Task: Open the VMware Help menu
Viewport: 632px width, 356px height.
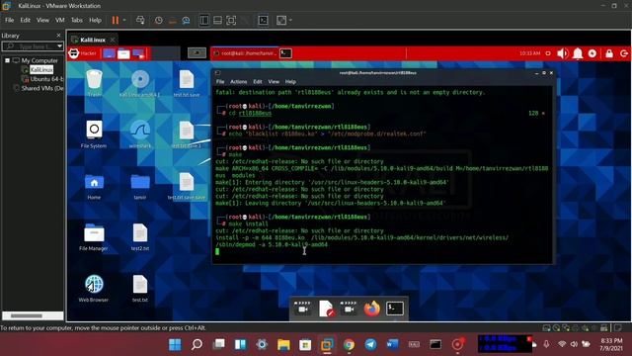Action: [95, 20]
